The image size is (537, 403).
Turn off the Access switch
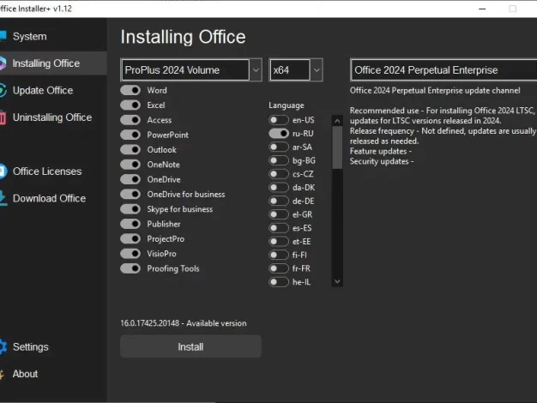tap(130, 120)
